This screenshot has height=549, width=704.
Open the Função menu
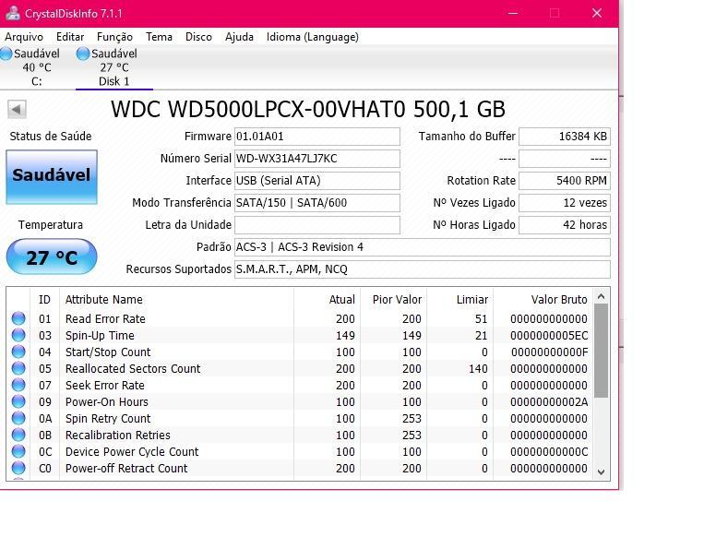114,37
